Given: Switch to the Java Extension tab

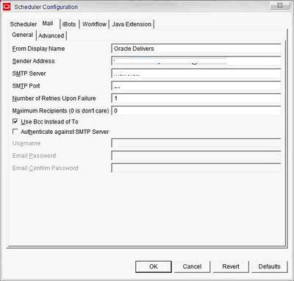Looking at the screenshot, I should 132,24.
